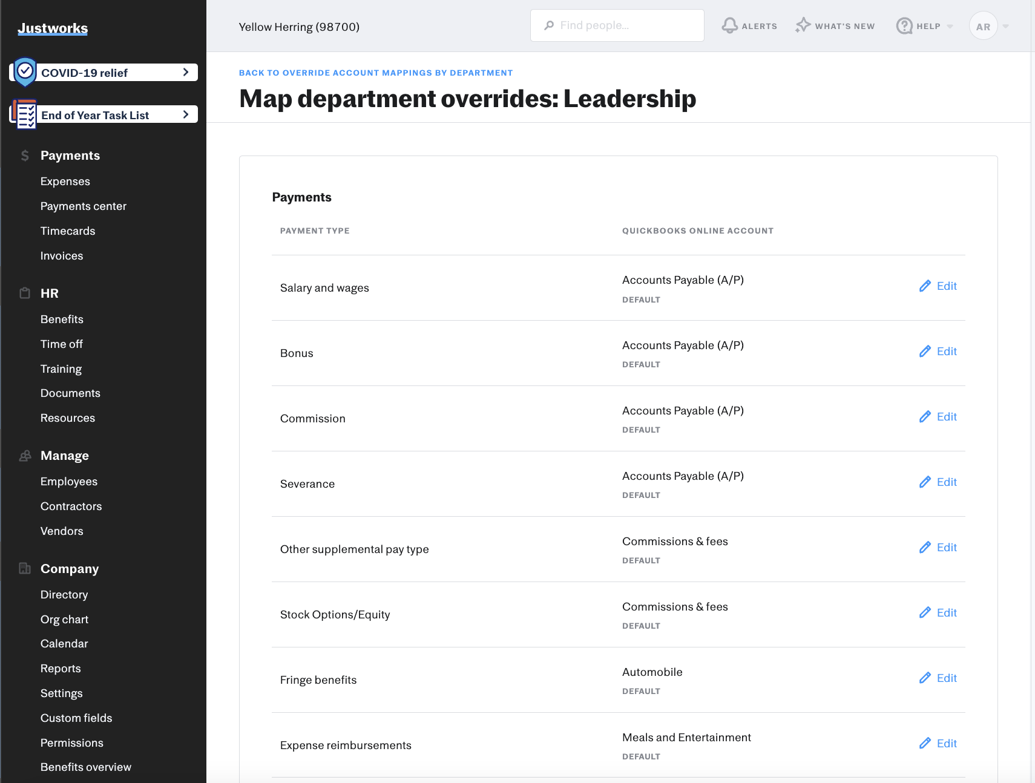Edit Expense reimbursements account mapping
The image size is (1035, 783).
[x=938, y=744]
